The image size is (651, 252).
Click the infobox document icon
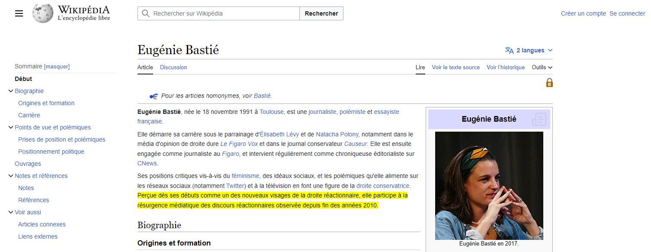click(539, 119)
